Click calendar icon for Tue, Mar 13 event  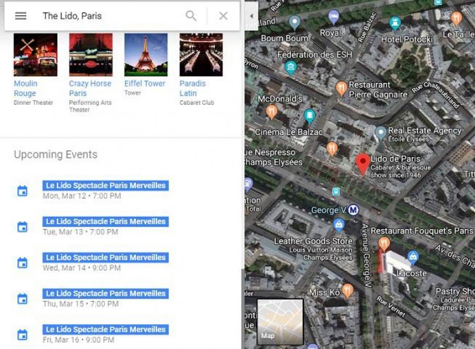point(22,226)
